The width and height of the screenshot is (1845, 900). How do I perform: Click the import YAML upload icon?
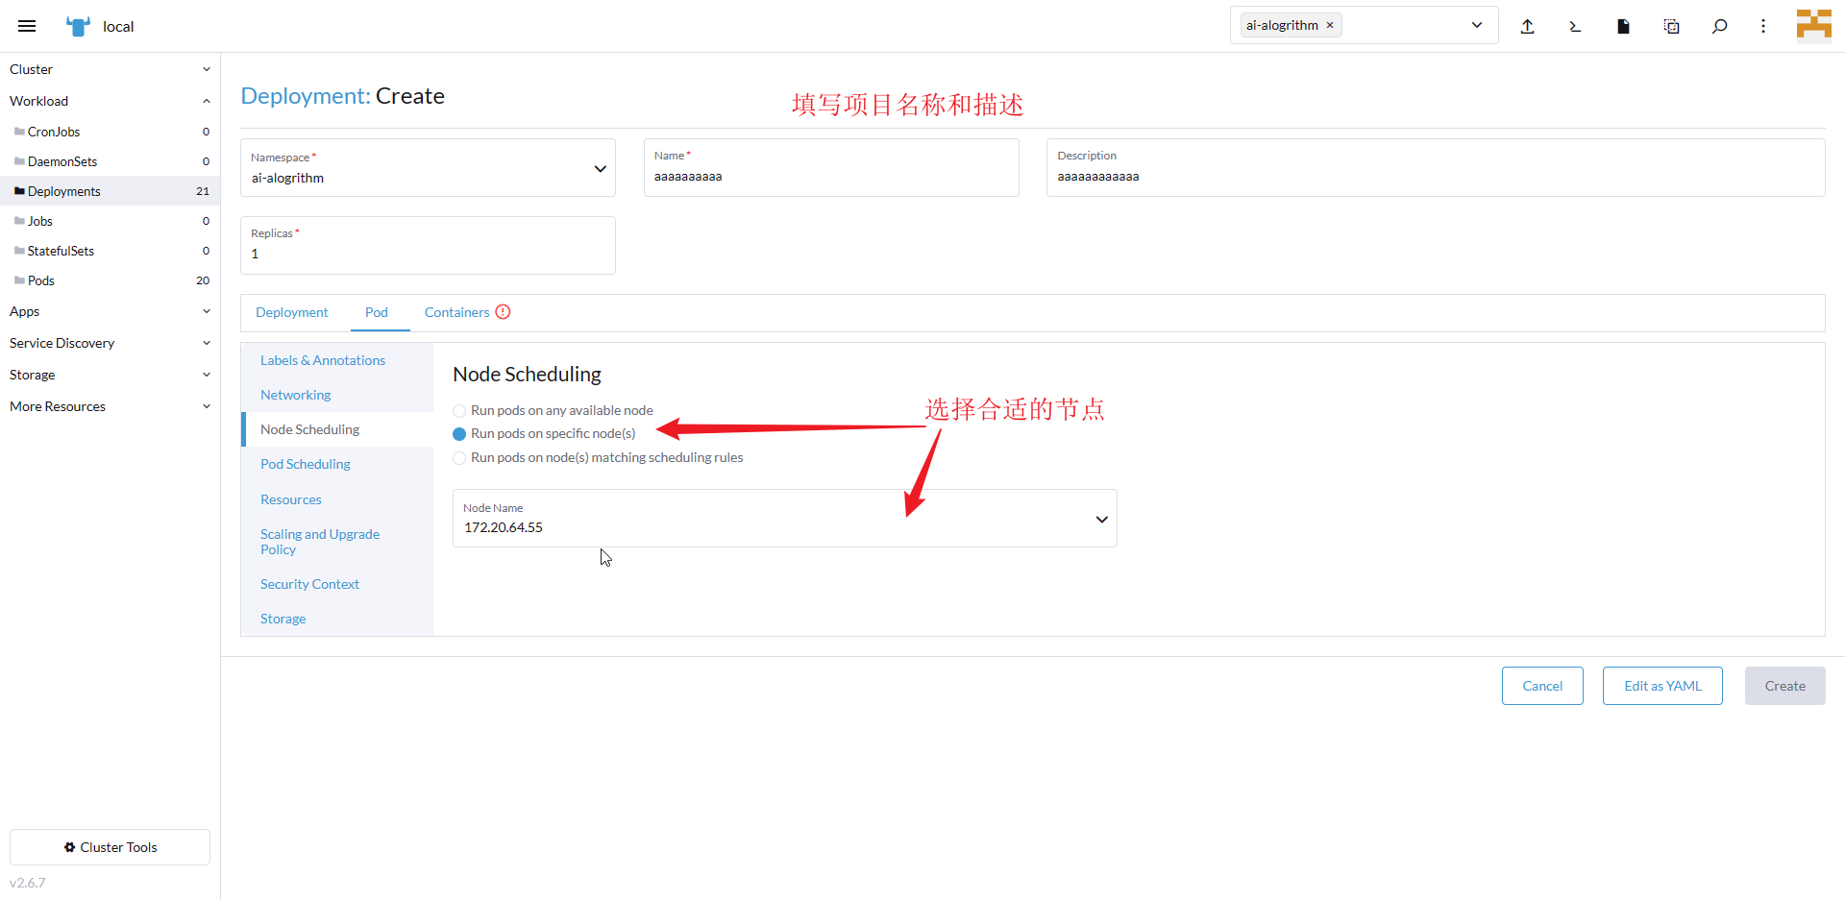click(1527, 26)
